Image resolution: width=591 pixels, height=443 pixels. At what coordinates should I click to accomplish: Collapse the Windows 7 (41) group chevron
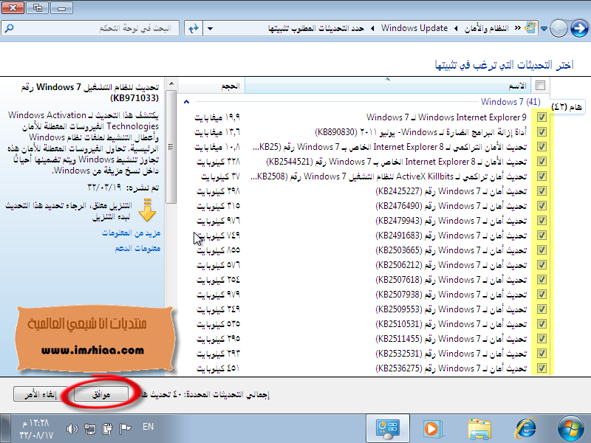186,102
